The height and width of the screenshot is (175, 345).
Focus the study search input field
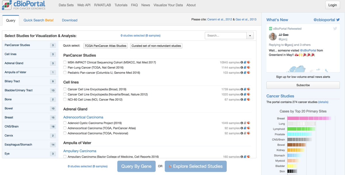click(226, 36)
